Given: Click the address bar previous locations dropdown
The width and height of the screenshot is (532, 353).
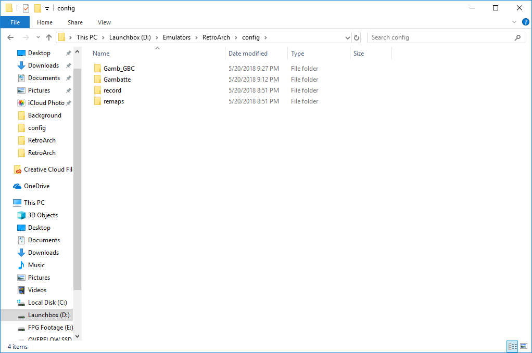Looking at the screenshot, I should click(x=347, y=37).
